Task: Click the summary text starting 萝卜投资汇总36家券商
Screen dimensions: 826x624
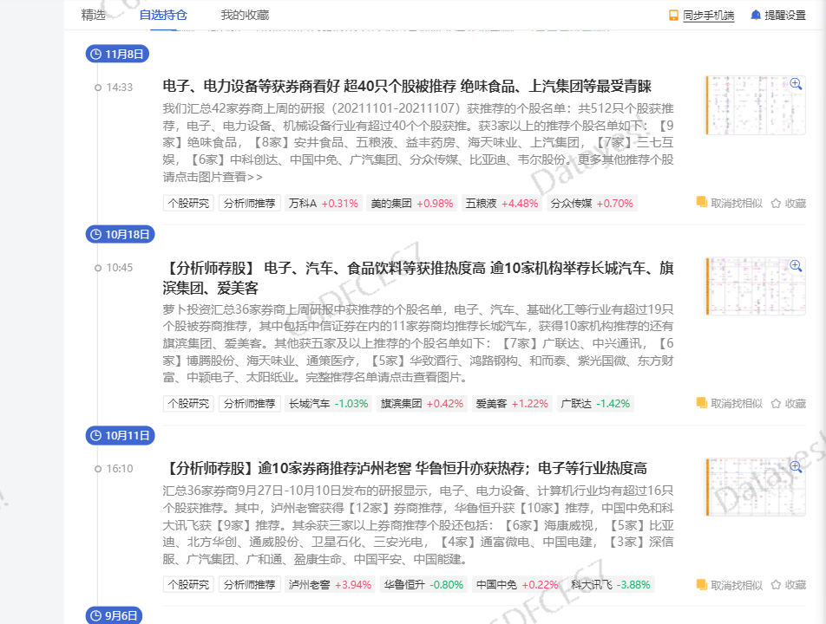Action: tap(418, 343)
